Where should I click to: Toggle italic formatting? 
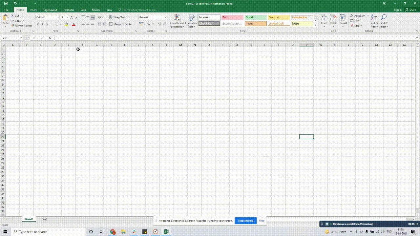[42, 24]
